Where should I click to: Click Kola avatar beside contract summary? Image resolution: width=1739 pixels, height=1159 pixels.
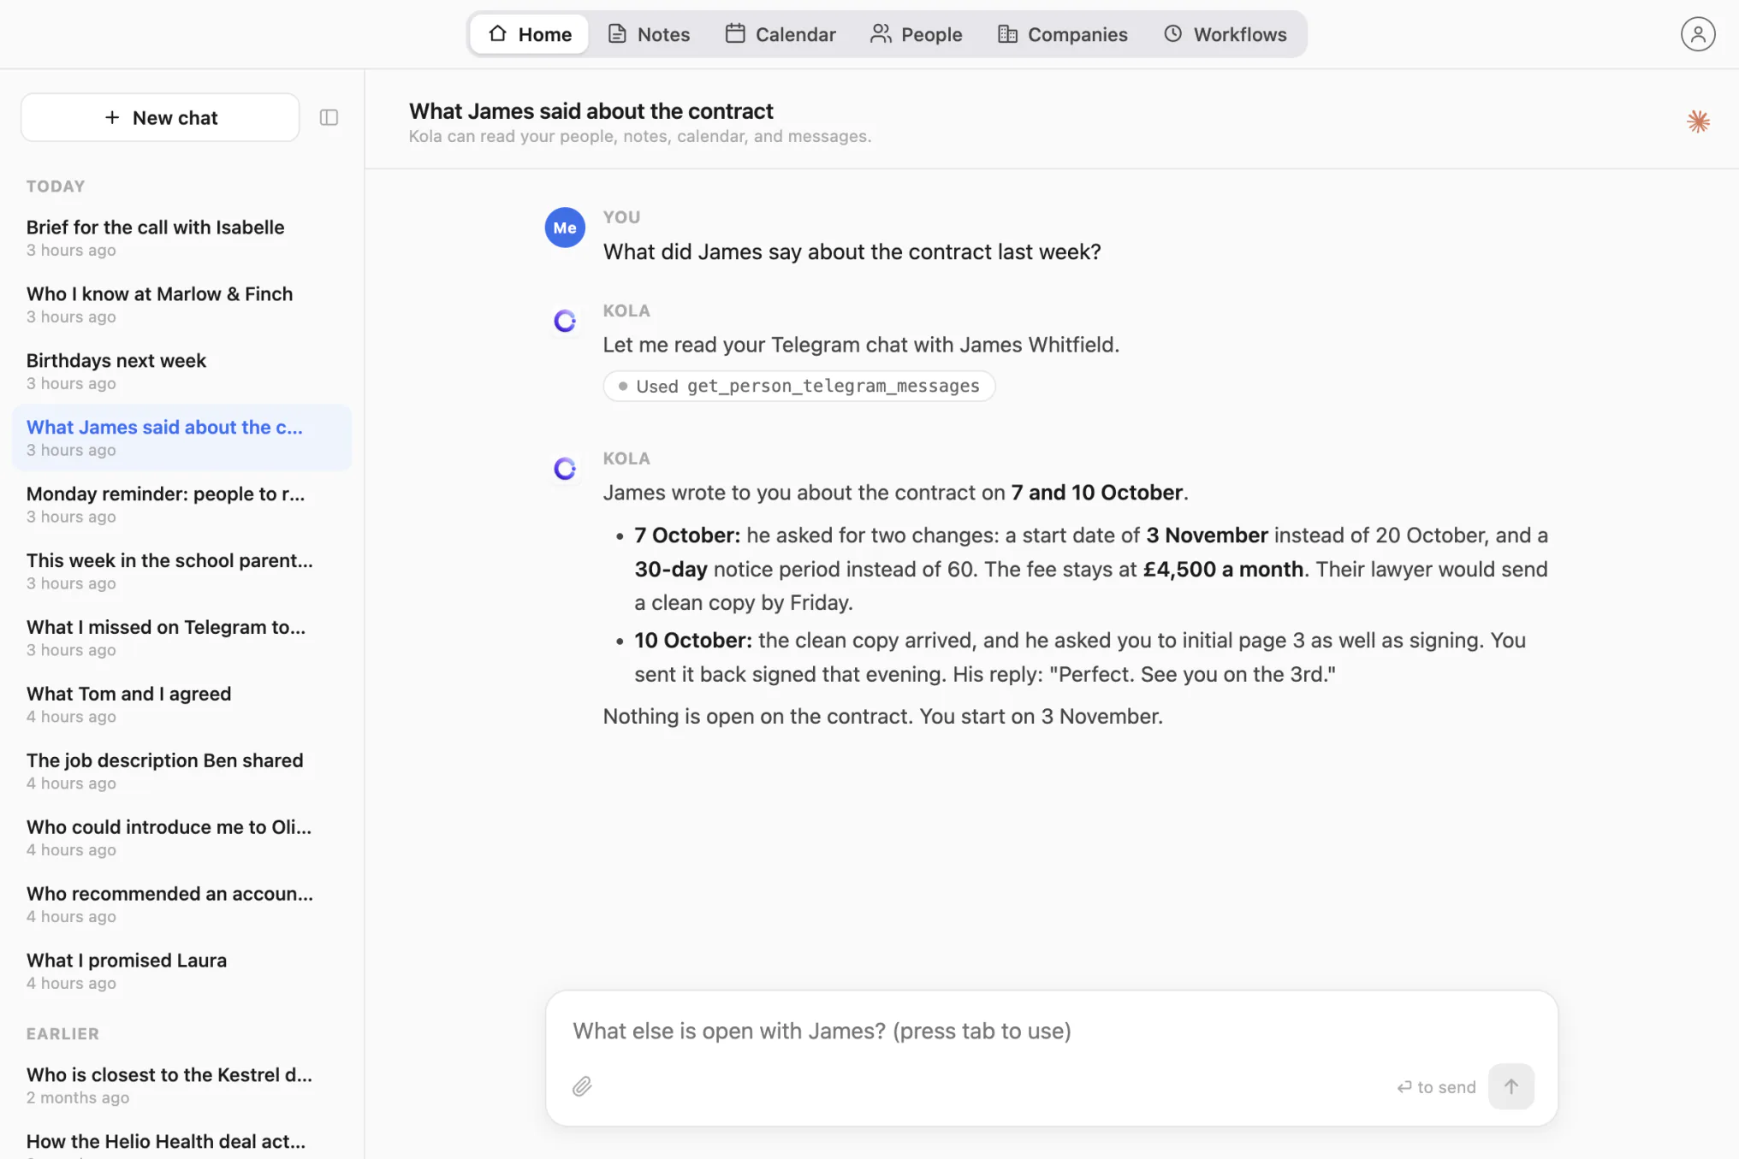point(565,468)
